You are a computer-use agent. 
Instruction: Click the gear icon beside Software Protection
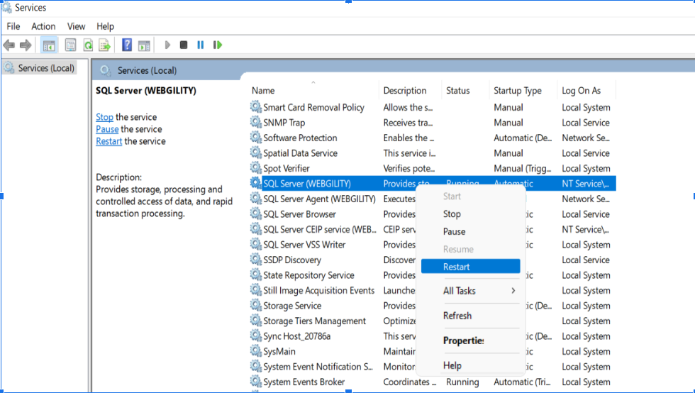(256, 137)
